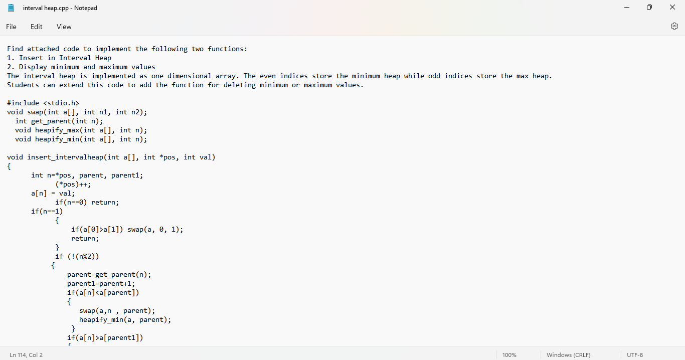Viewport: 685px width, 360px height.
Task: Click inside the swap function declaration line
Action: (x=75, y=112)
